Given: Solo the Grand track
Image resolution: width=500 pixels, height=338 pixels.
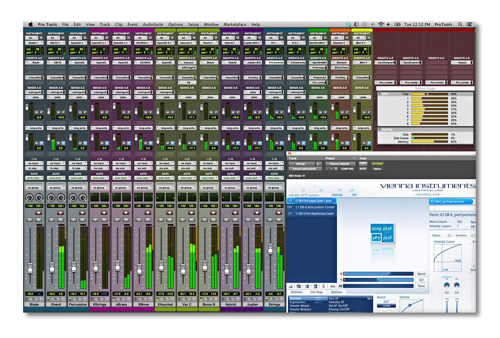Looking at the screenshot, I should [52, 220].
